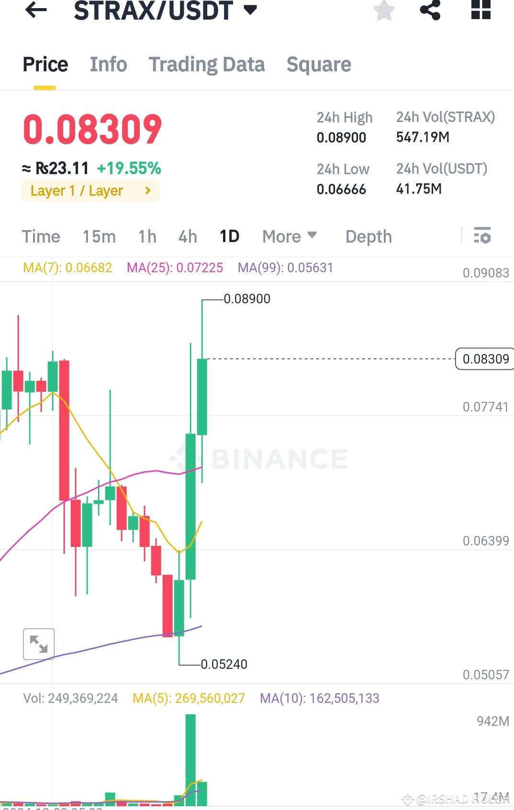Viewport: 514px width, 810px height.
Task: Open the More timeframe dropdown
Action: tap(289, 236)
